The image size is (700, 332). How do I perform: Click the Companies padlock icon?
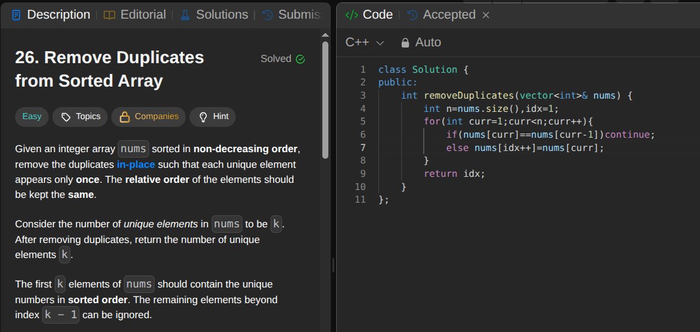(125, 117)
